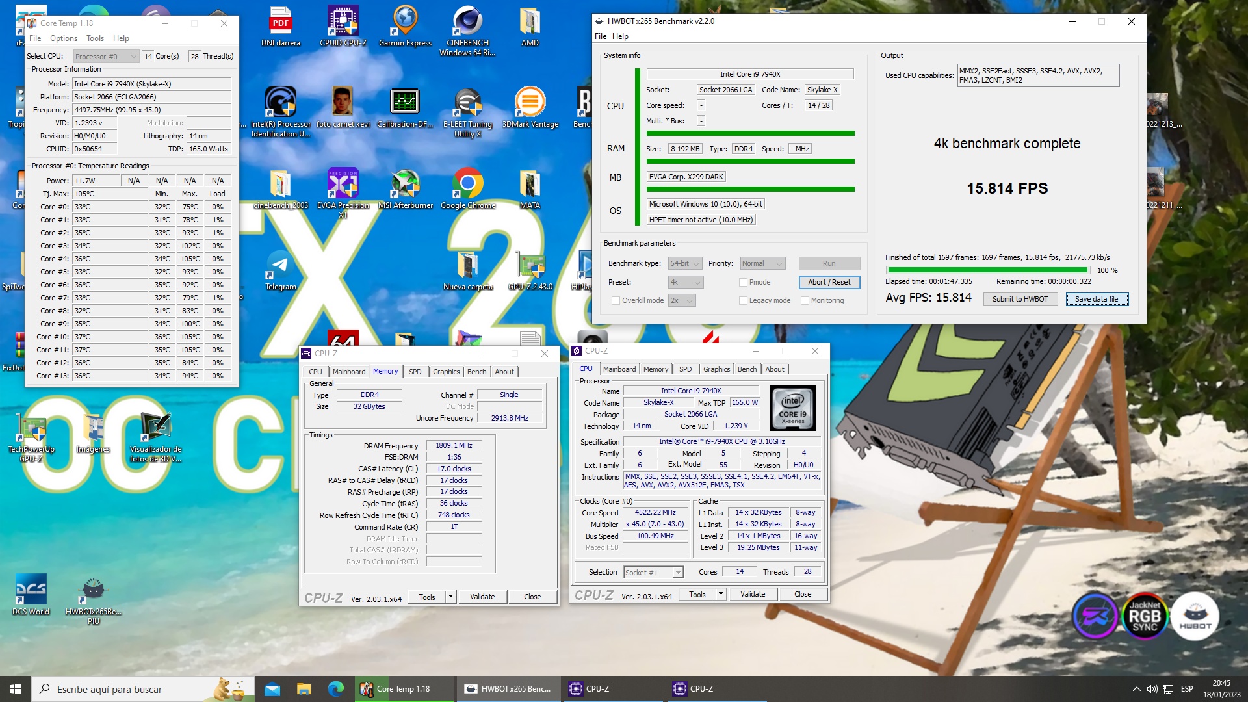Toggle the Legacy mode checkbox

click(743, 300)
